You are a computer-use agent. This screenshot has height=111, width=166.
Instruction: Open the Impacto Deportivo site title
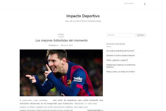tap(83, 16)
